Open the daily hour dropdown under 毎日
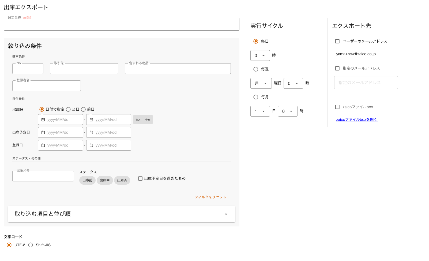This screenshot has width=429, height=261. 260,55
